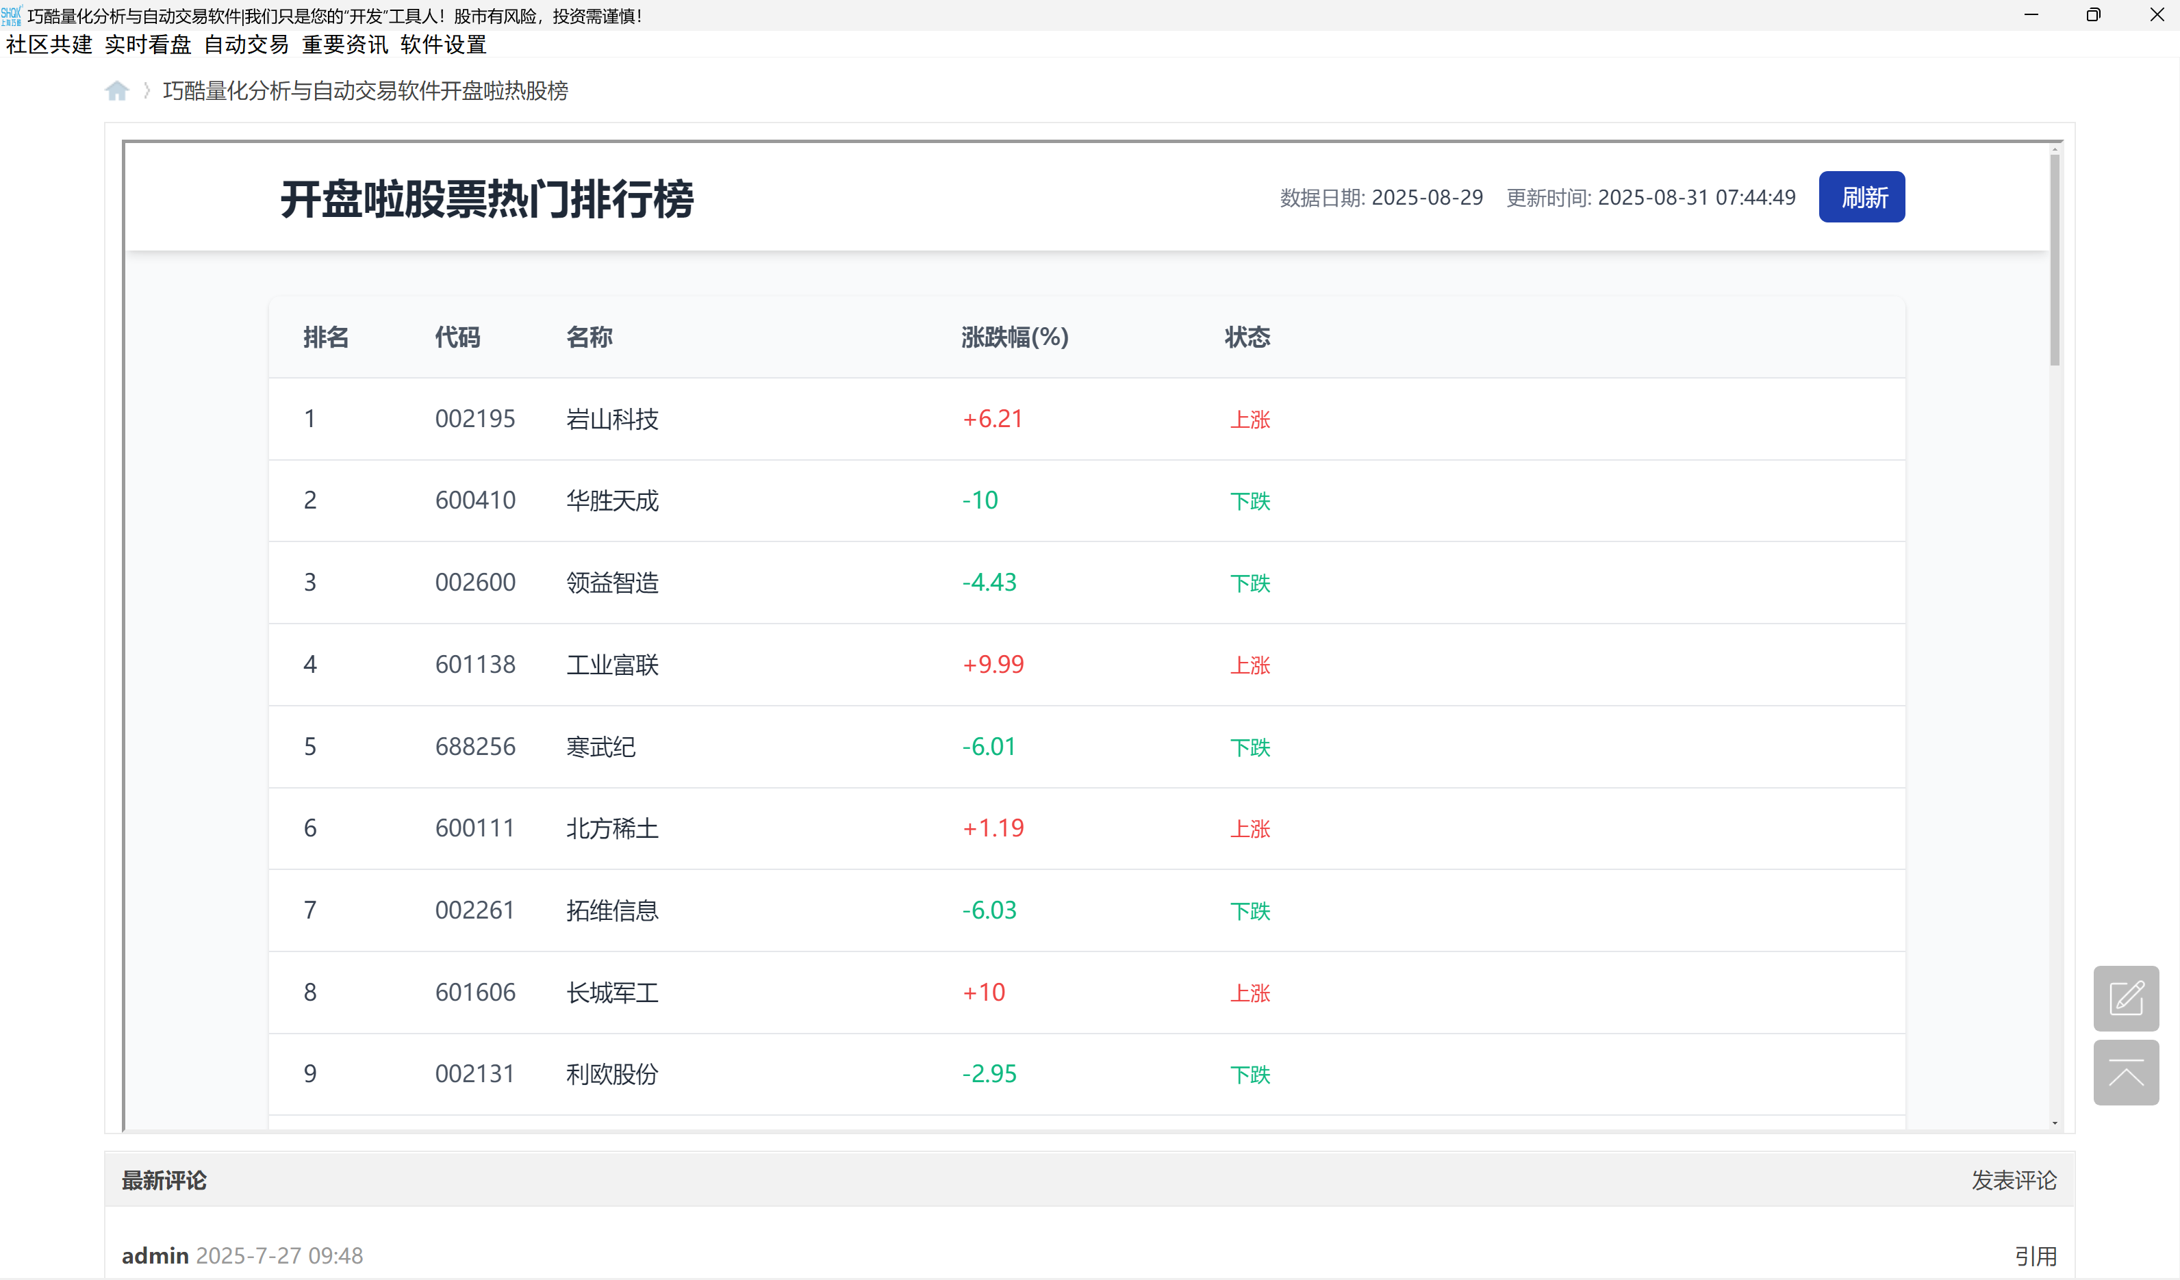
Task: Select stock code 600410
Action: click(x=475, y=500)
